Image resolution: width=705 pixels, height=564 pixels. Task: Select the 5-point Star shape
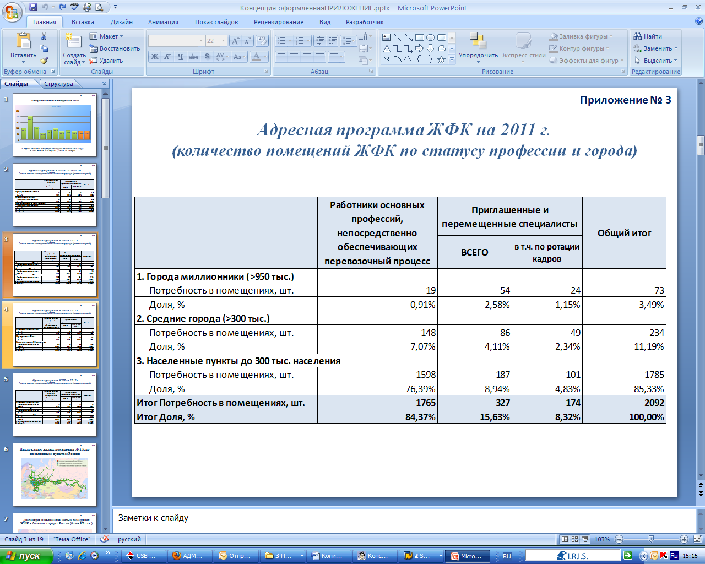pos(441,59)
